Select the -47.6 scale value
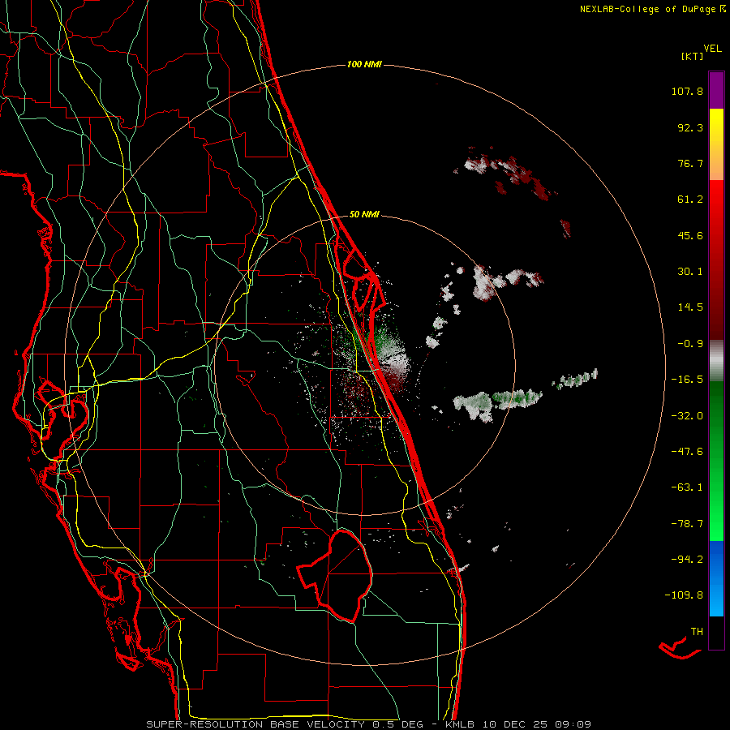 point(687,452)
